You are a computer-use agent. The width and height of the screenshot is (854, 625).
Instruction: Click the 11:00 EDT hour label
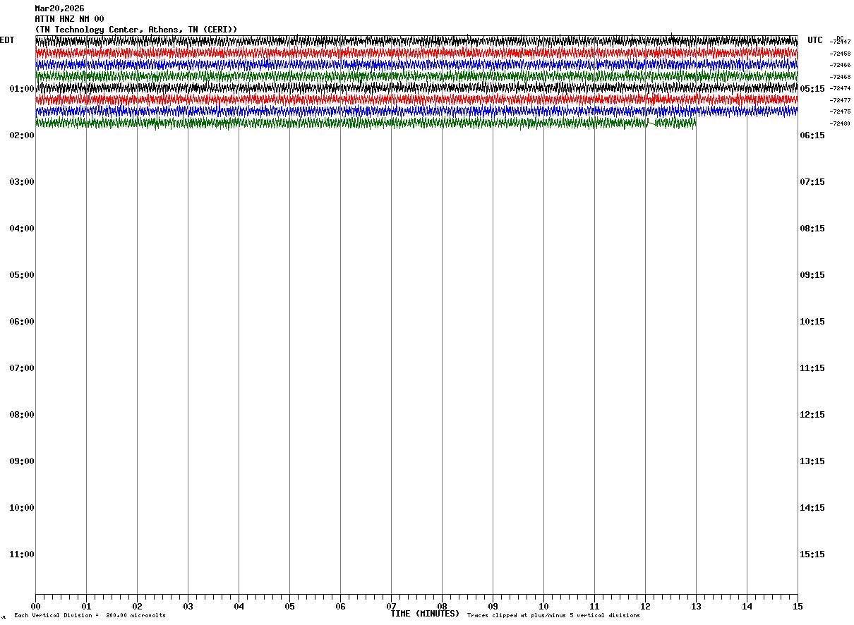point(21,554)
